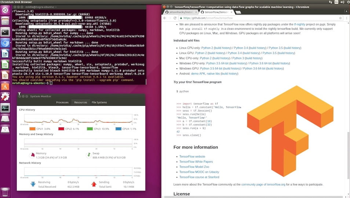Open the session gear menu in the top panel
This screenshot has height=198, width=350.
coord(349,2)
